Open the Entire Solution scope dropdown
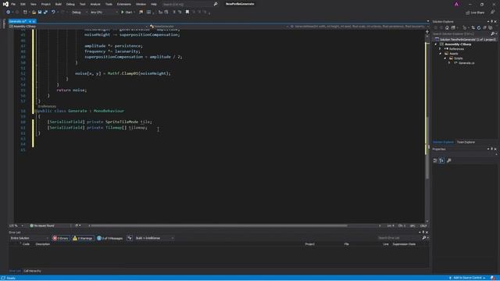This screenshot has height=281, width=500. pos(29,238)
